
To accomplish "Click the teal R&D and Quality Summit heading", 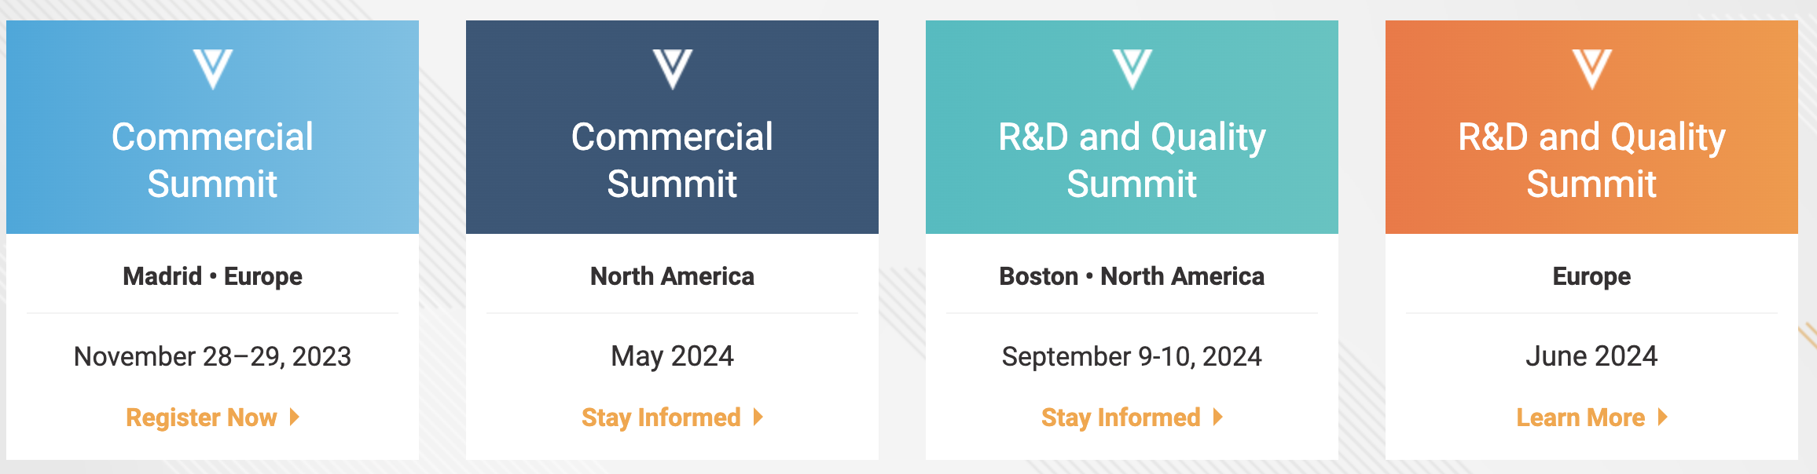I will [x=1132, y=160].
